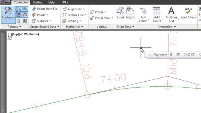Click the Multiline Text tool
Viewport: 201px width, 113px height.
(x=171, y=15)
